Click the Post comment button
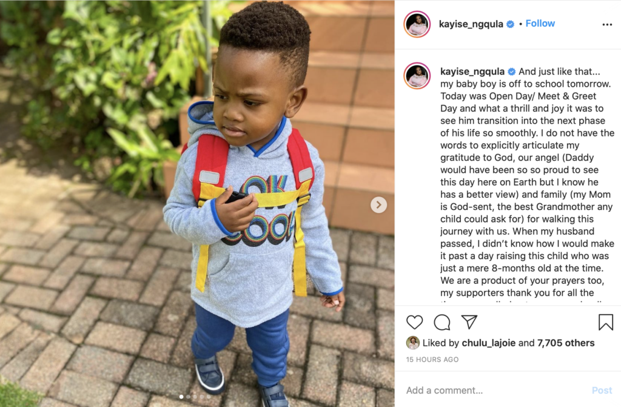Image resolution: width=621 pixels, height=407 pixels. pyautogui.click(x=602, y=391)
